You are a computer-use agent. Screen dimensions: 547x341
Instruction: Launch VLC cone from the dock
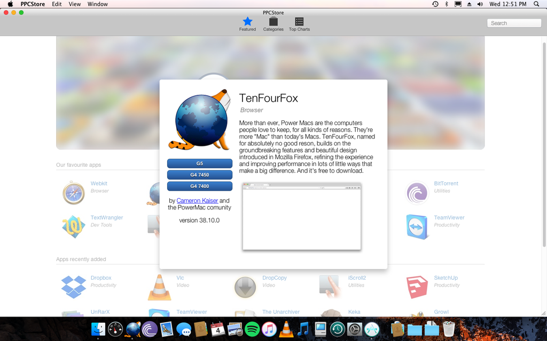pos(286,329)
